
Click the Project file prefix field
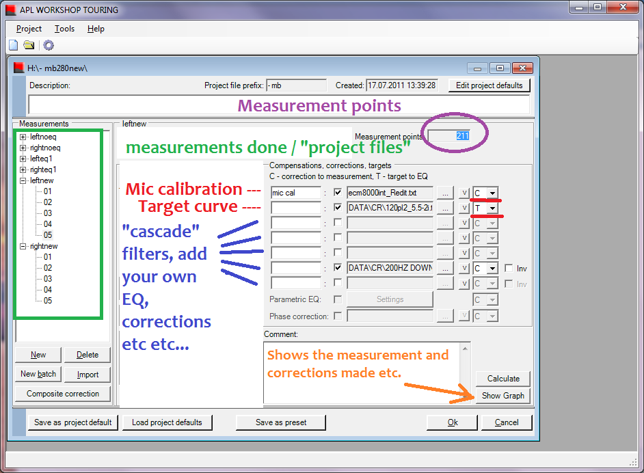click(x=296, y=85)
